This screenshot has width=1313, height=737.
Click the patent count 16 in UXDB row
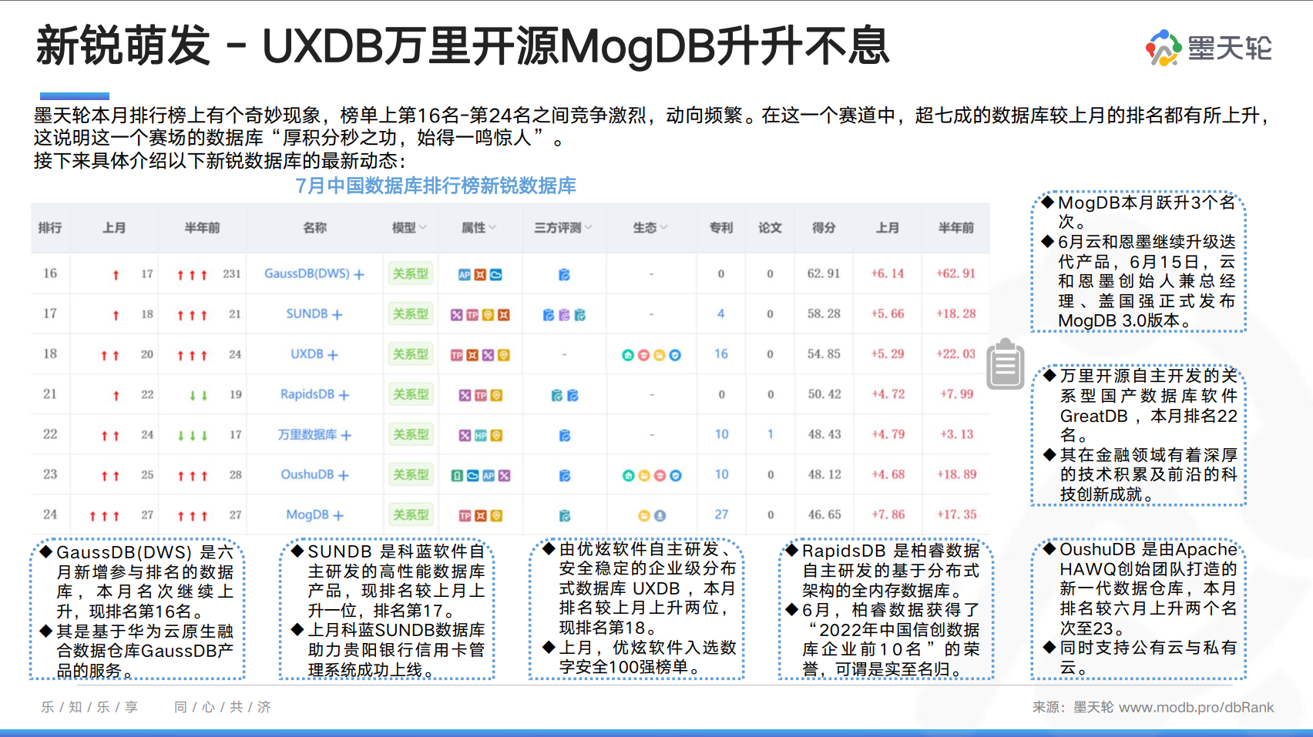(721, 353)
